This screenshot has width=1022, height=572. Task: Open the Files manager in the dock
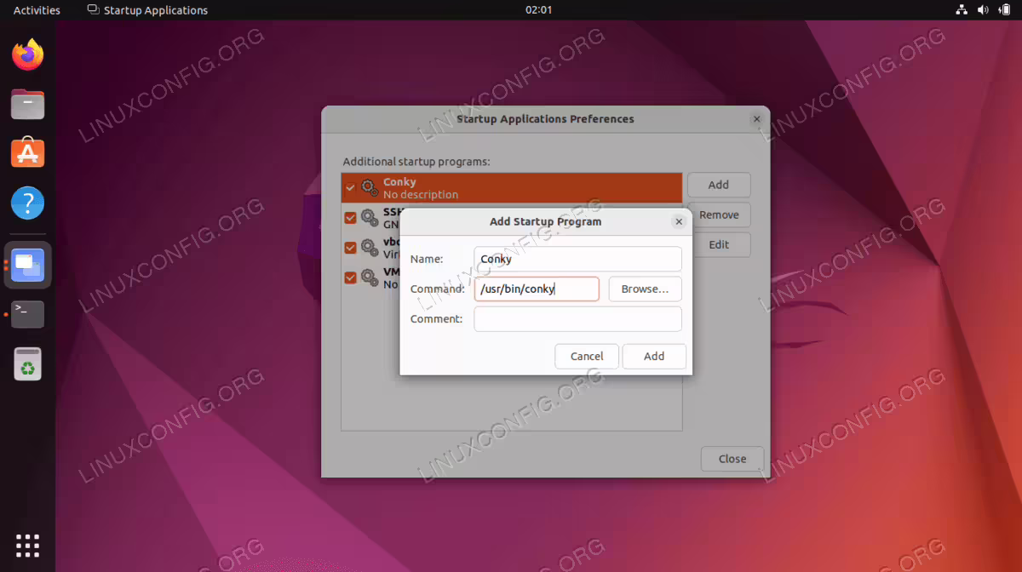click(x=28, y=105)
